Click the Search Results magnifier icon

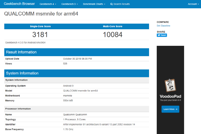pos(111,4)
